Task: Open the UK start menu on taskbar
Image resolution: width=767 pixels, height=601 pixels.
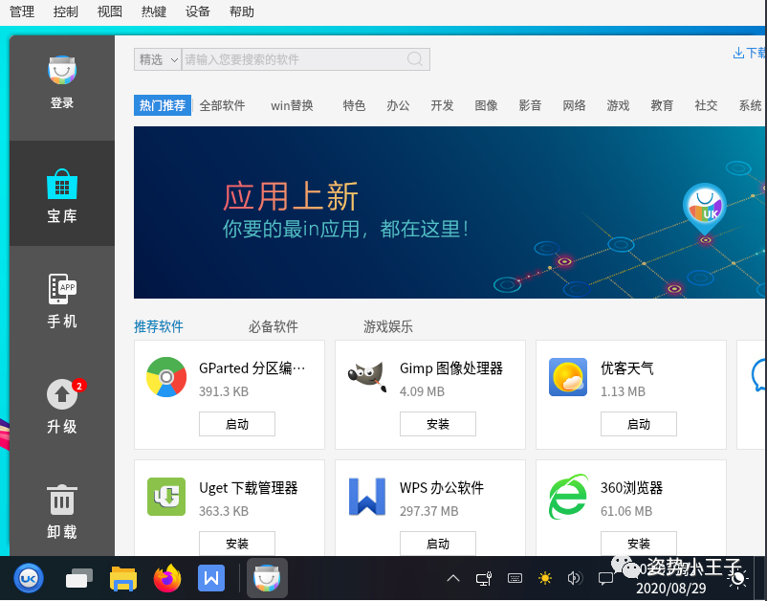Action: 29,578
